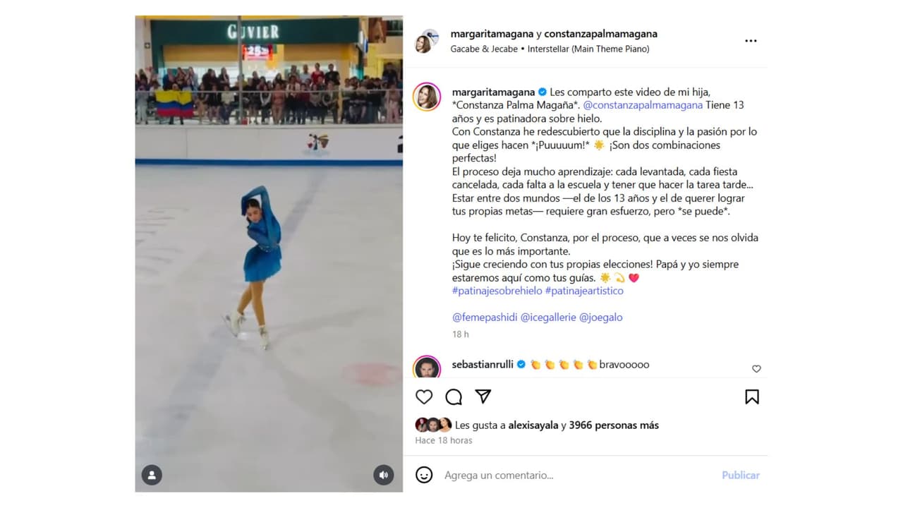Toggle video sound with speaker icon
903x508 pixels.
click(384, 475)
